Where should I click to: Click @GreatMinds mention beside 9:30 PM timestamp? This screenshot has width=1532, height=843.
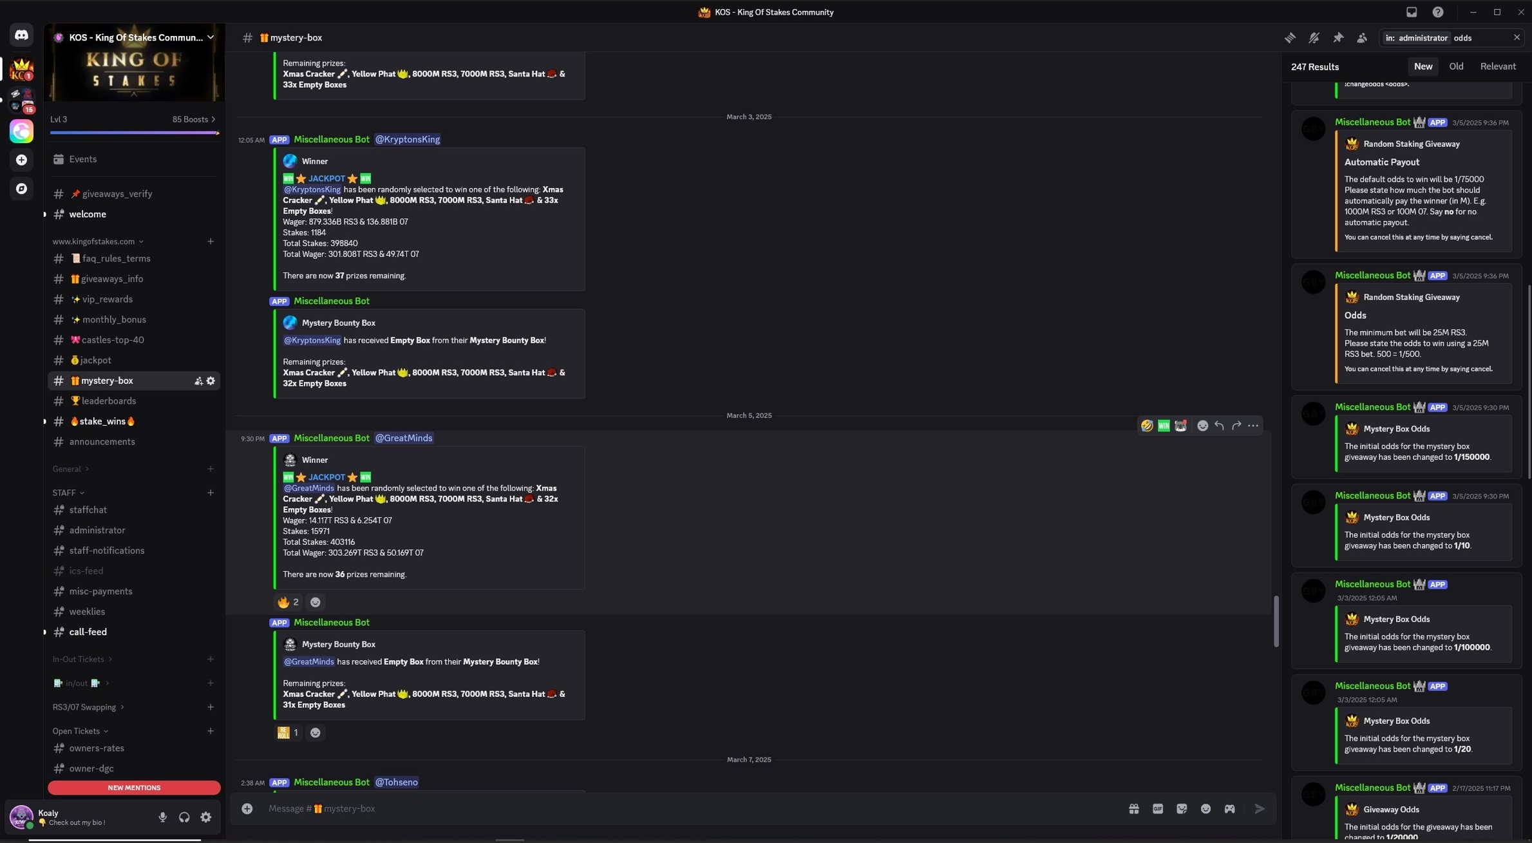tap(404, 439)
